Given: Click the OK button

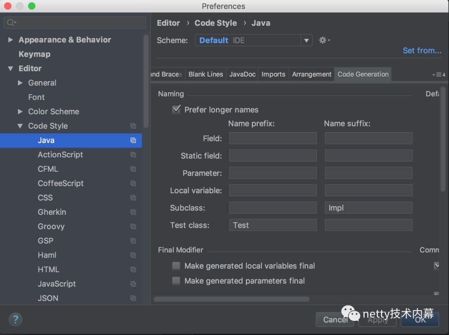Looking at the screenshot, I should tap(420, 320).
